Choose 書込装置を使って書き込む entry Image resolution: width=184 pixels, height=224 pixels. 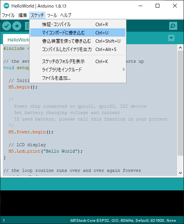click(x=78, y=41)
